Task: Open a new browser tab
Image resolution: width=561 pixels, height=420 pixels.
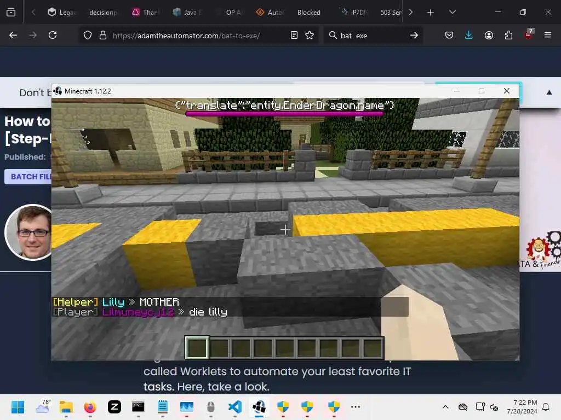Action: [x=431, y=13]
